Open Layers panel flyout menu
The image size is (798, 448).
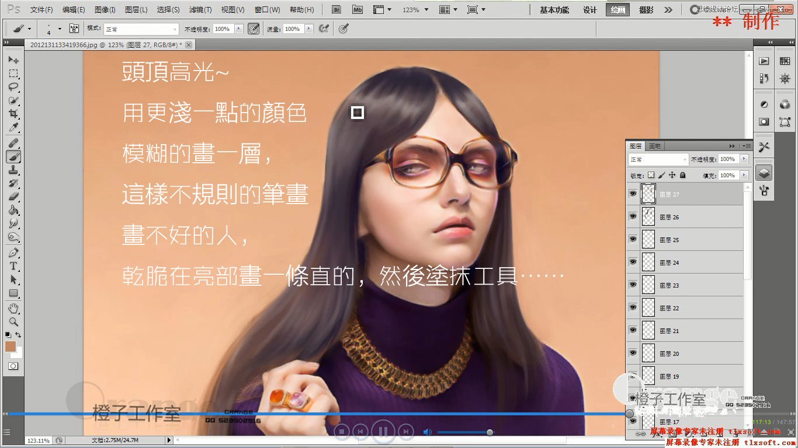click(x=746, y=146)
